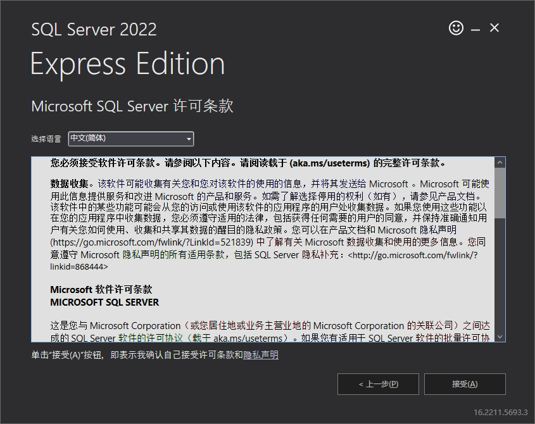This screenshot has height=424, width=535.
Task: Go back with 上一步(P) button
Action: coord(378,384)
